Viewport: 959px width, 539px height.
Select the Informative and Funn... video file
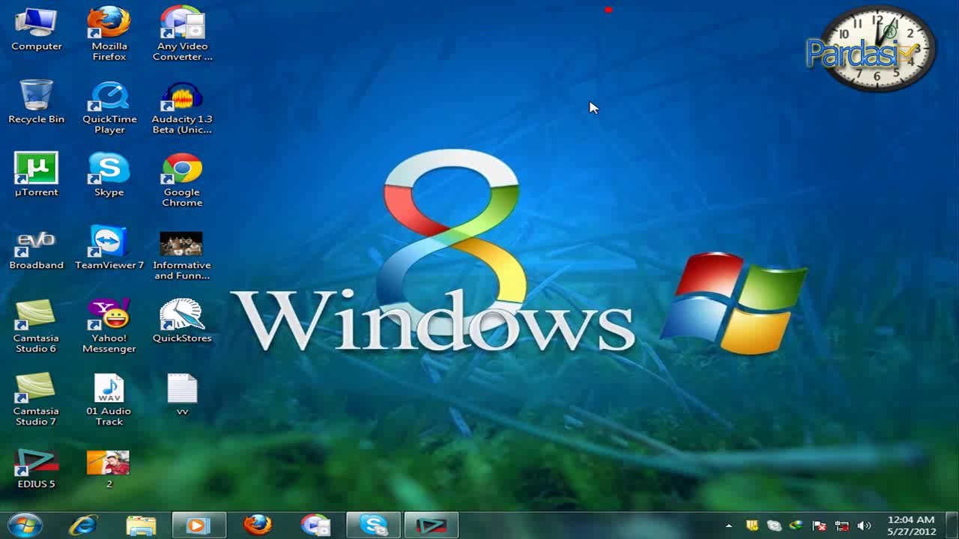pos(182,255)
